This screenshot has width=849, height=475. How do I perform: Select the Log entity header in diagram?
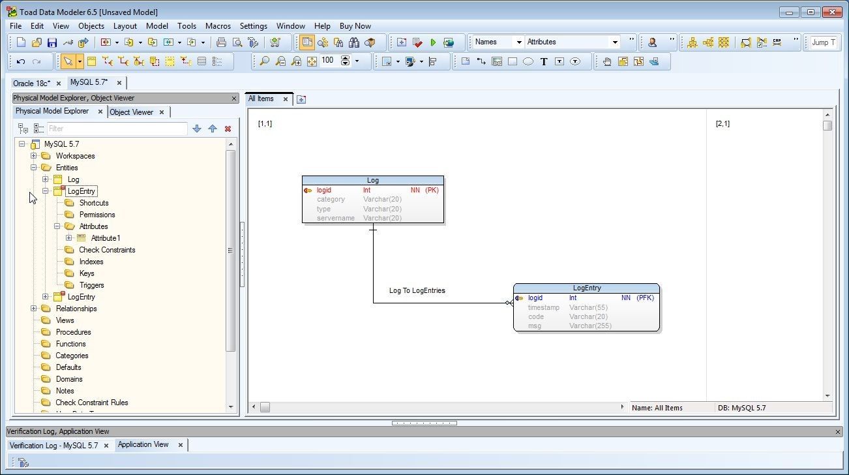tap(373, 180)
